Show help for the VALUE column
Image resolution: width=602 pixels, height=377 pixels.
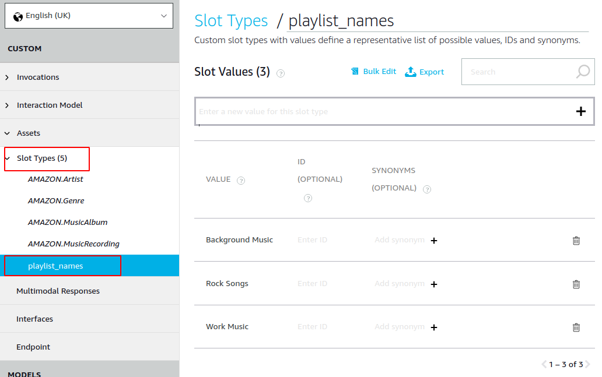(x=241, y=181)
